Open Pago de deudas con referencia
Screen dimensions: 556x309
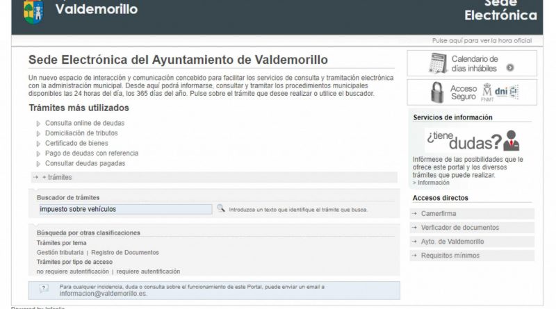[x=92, y=153]
